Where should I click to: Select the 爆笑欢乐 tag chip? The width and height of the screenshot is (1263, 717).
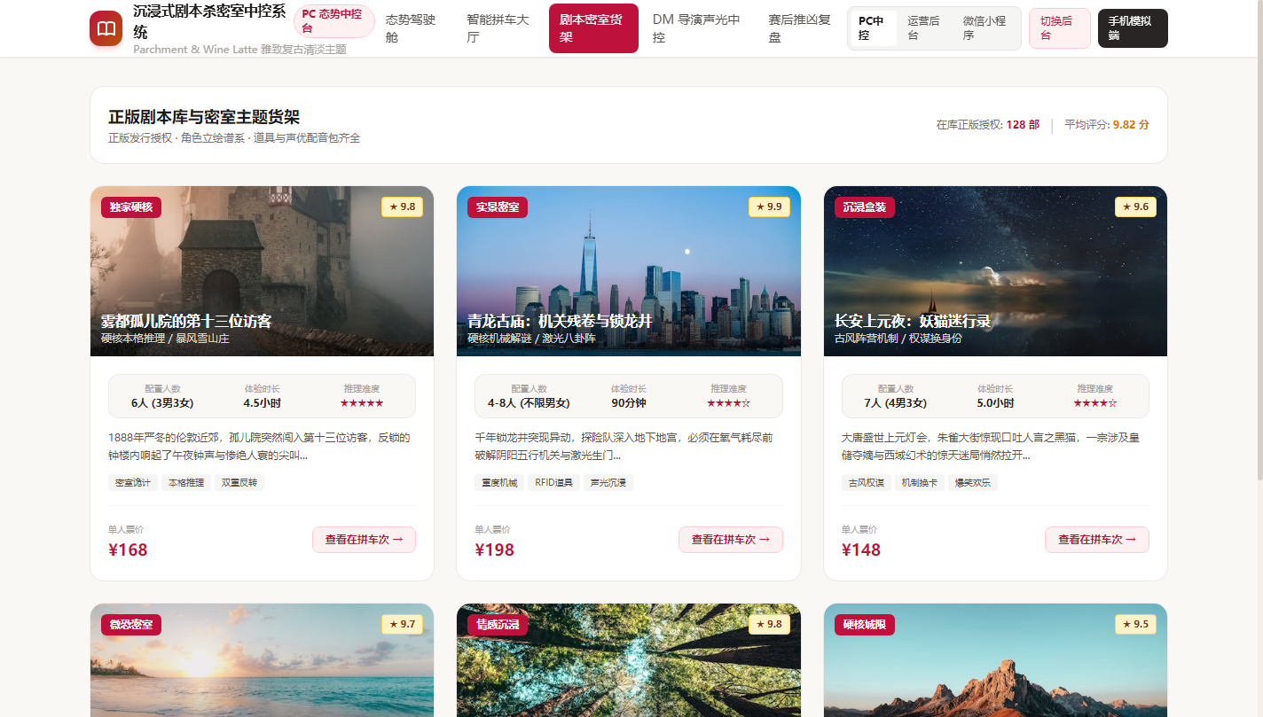(973, 483)
